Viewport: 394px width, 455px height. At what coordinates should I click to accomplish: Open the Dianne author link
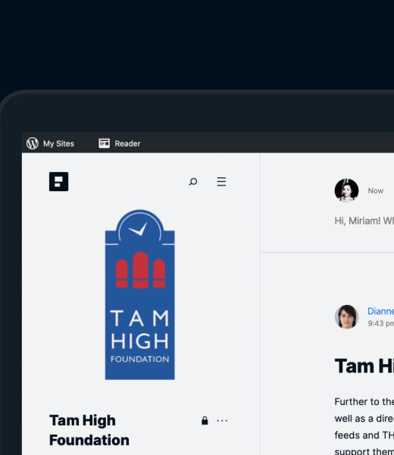point(380,311)
